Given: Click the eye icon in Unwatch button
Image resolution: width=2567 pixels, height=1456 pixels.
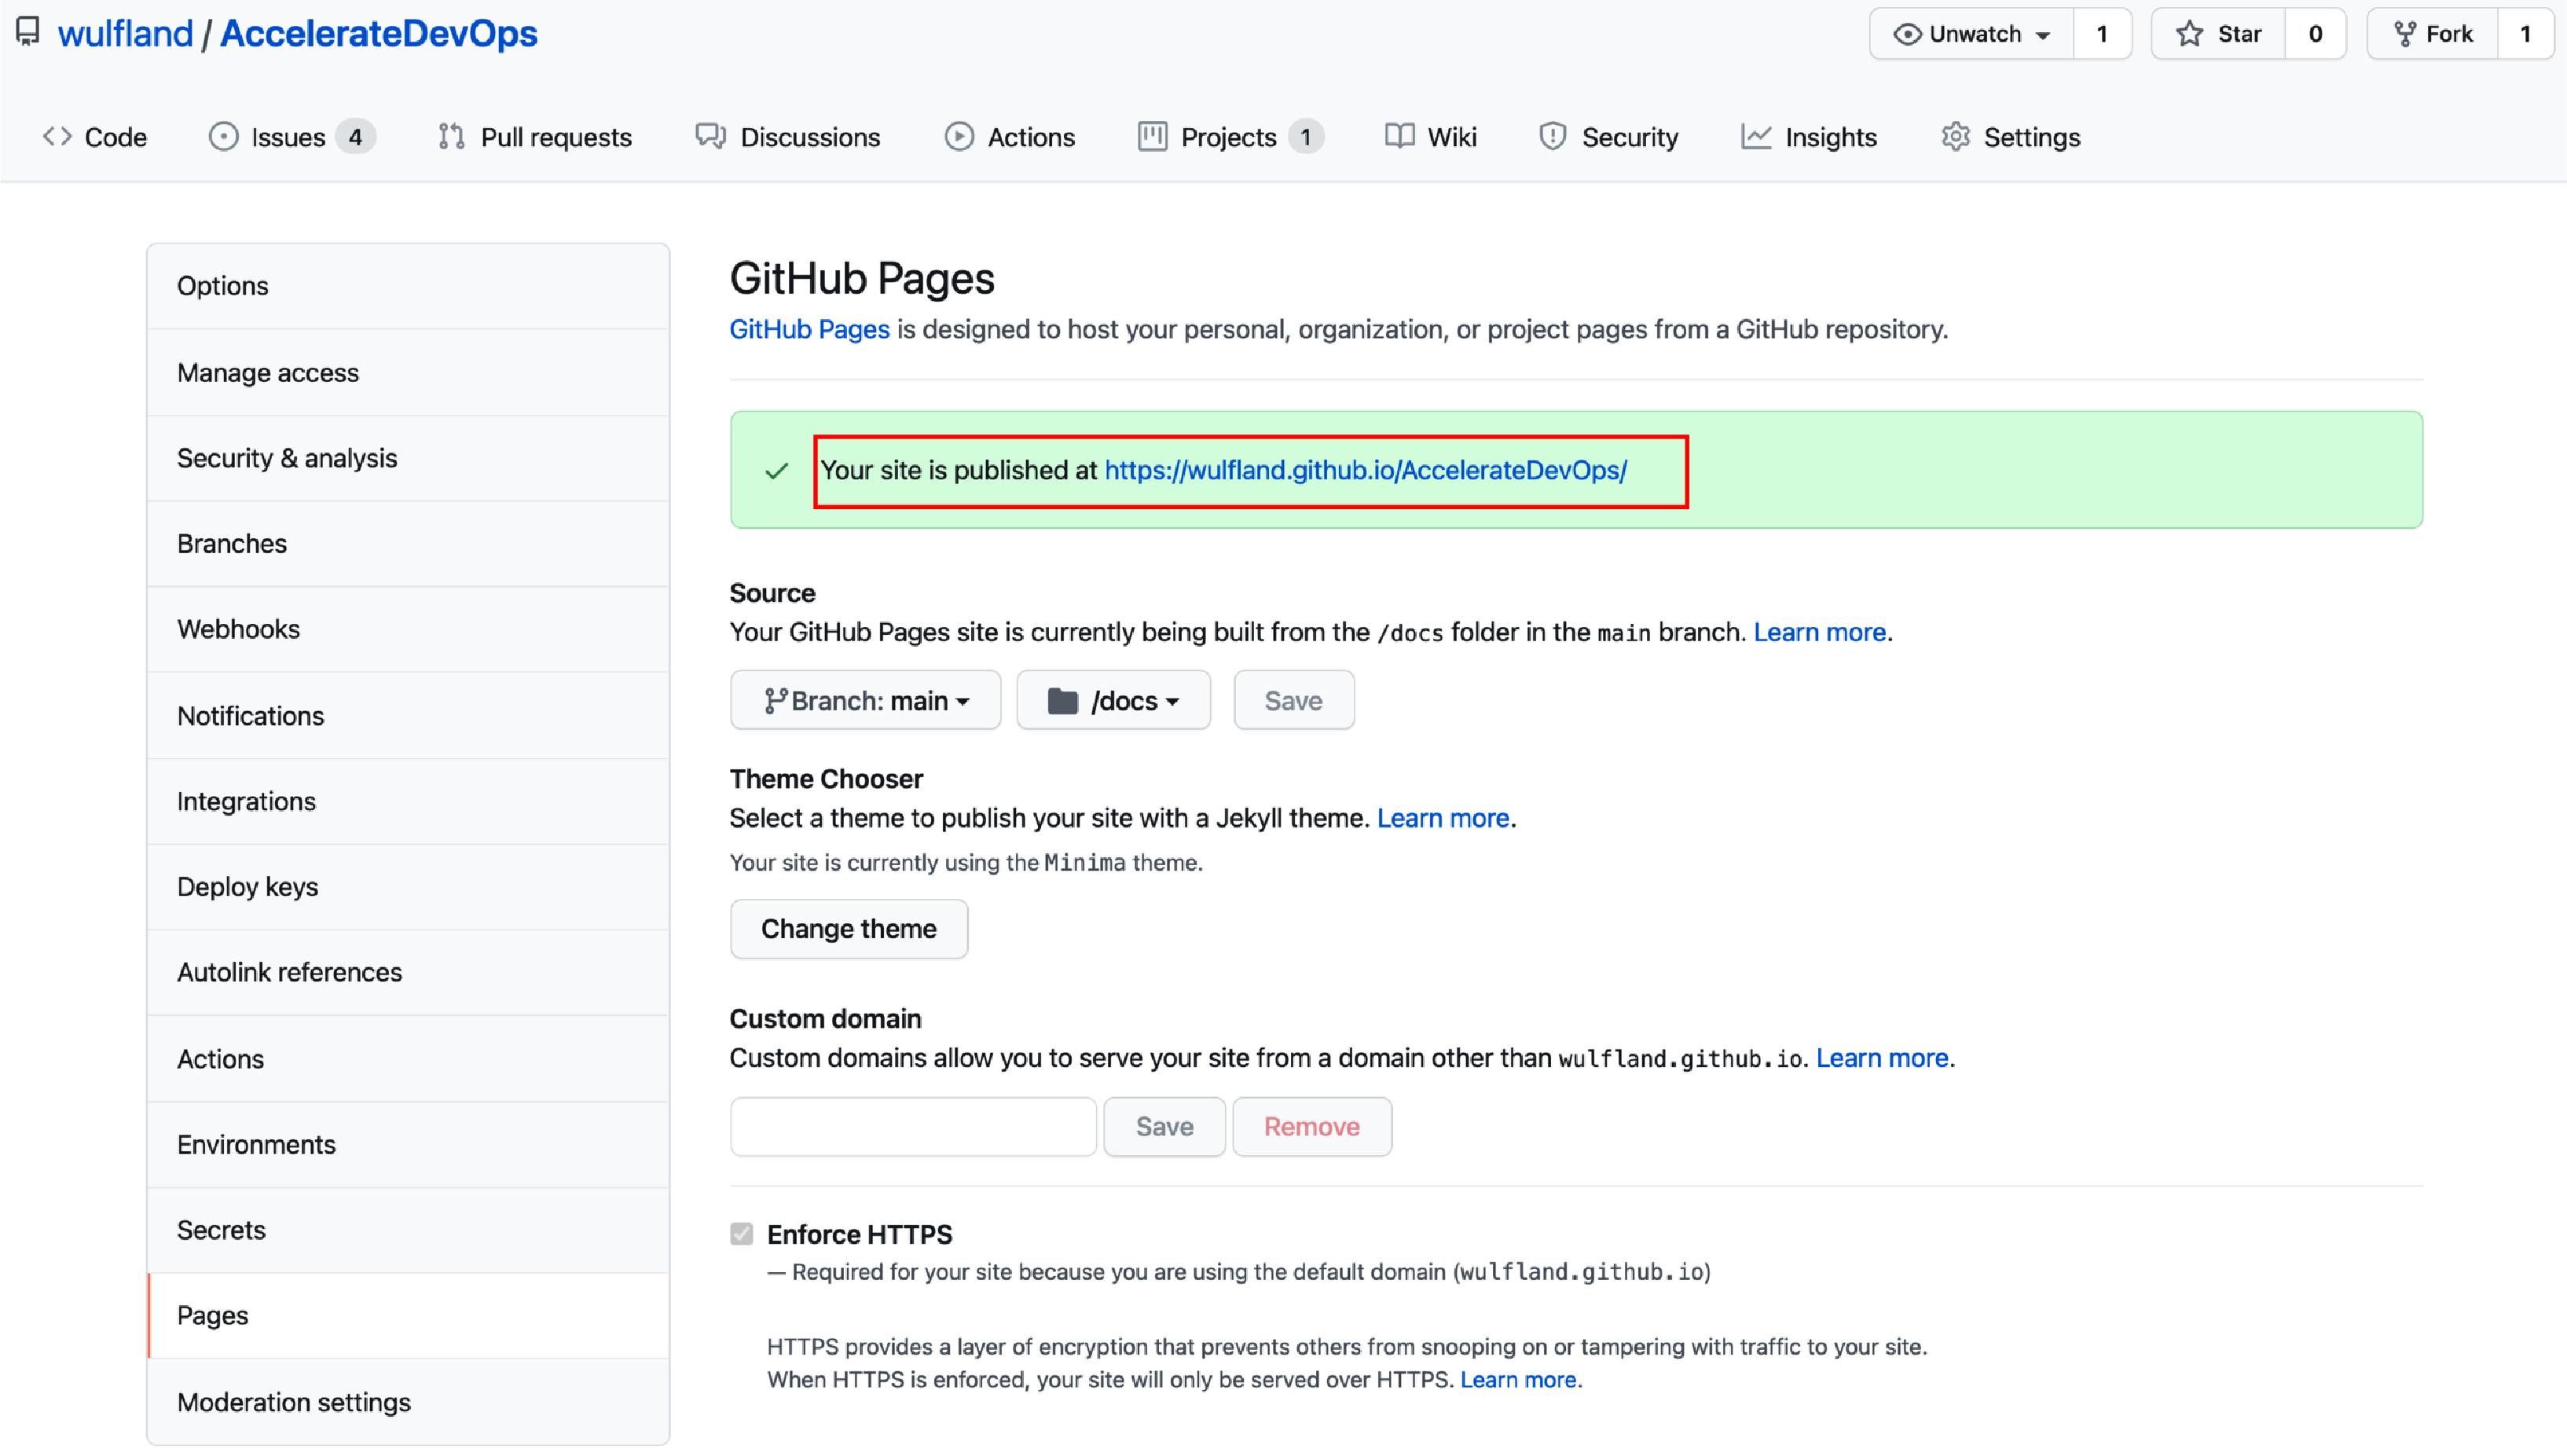Looking at the screenshot, I should [1906, 34].
